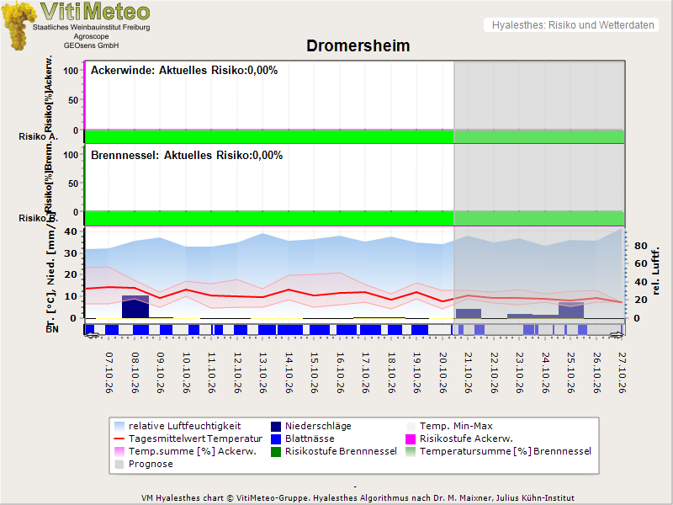This screenshot has width=673, height=505.
Task: Click the VitiMeteo grape logo
Action: (18, 26)
